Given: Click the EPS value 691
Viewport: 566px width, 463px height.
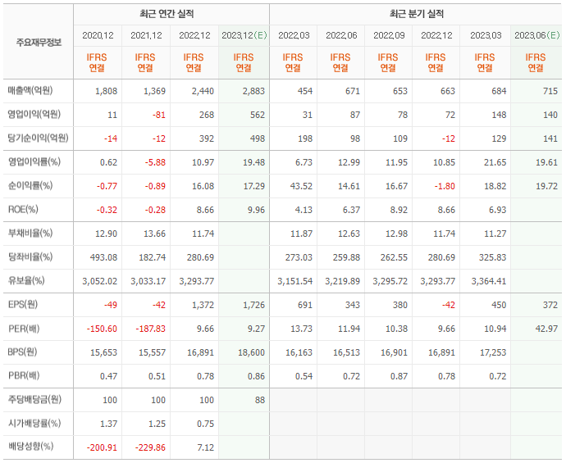Looking at the screenshot, I should 305,306.
